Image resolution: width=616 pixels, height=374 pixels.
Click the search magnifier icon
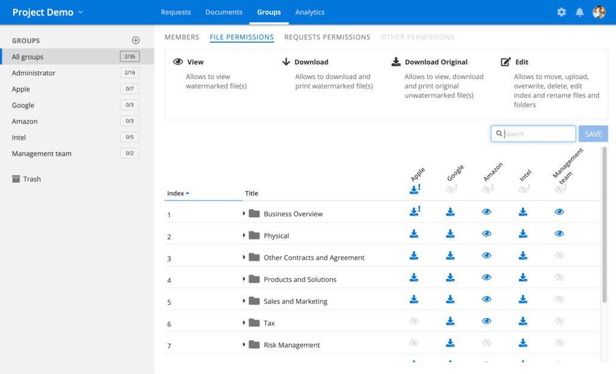click(499, 134)
